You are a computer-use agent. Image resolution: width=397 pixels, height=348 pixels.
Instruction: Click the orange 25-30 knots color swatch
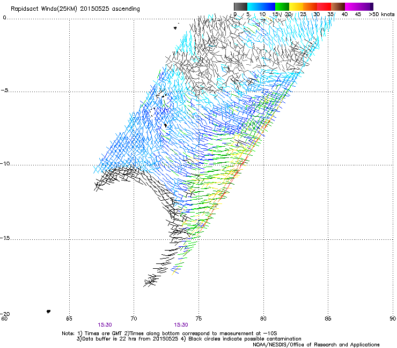tap(310, 6)
